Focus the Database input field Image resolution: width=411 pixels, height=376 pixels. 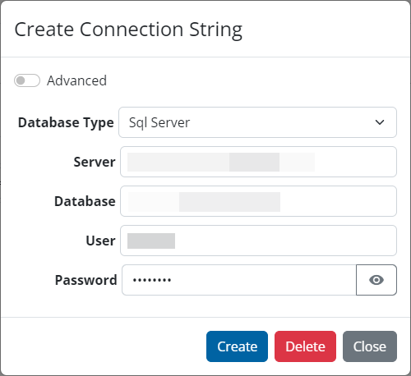coord(258,201)
